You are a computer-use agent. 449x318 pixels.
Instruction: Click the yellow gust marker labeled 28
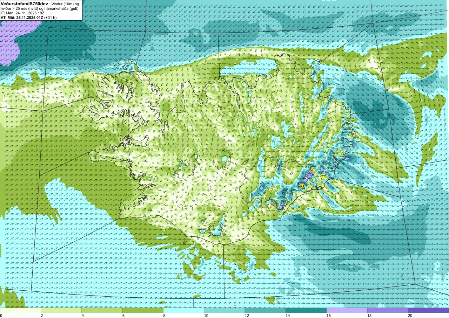pyautogui.click(x=302, y=185)
